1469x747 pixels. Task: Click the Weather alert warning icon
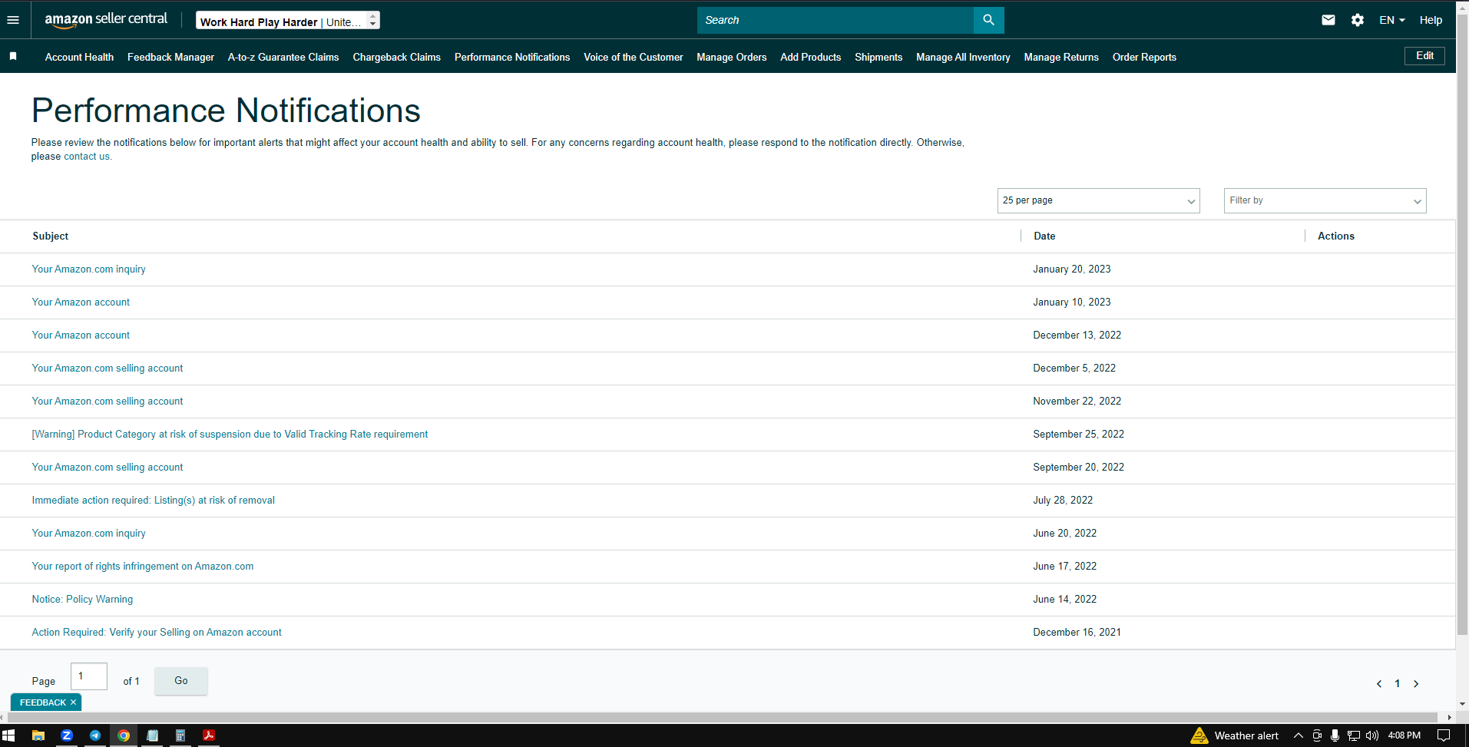pyautogui.click(x=1199, y=735)
